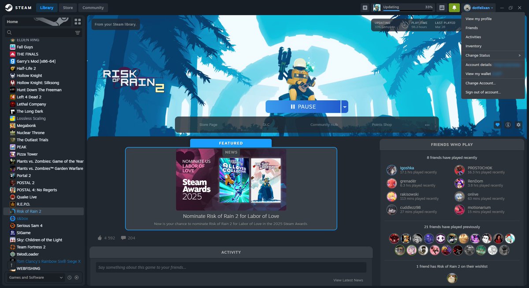Expand Change Status submenu
The width and height of the screenshot is (529, 288).
coord(493,55)
